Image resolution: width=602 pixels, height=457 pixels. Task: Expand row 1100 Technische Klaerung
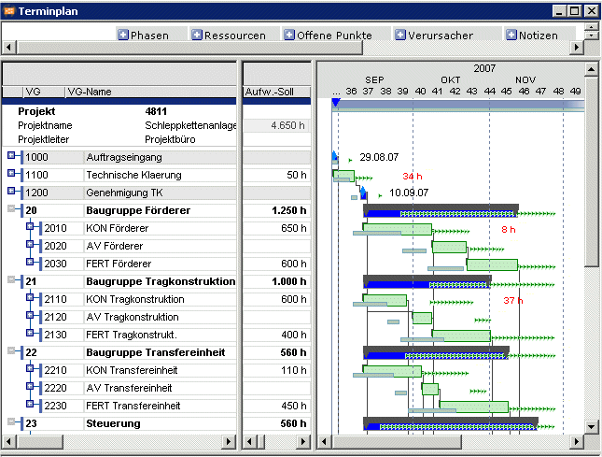(11, 173)
